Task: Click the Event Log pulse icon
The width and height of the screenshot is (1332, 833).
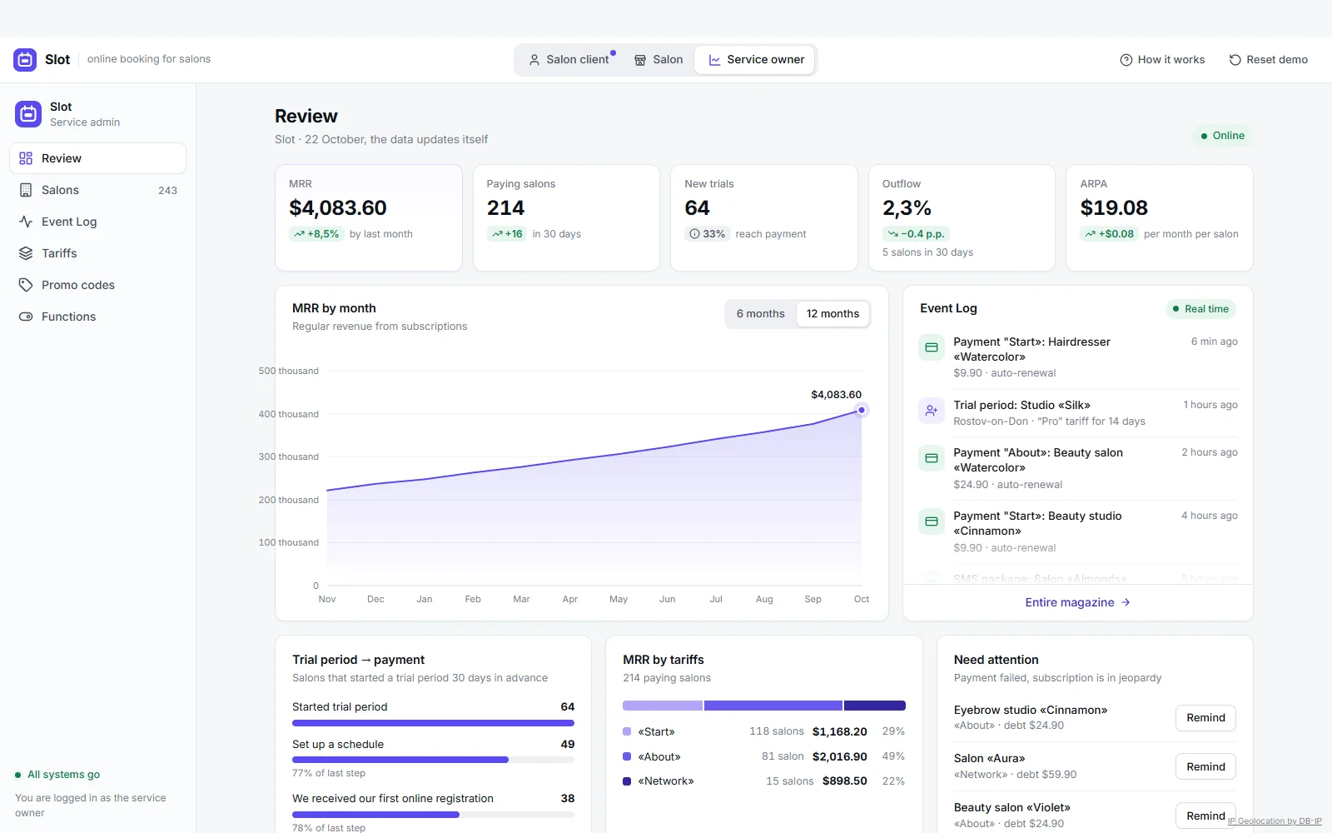Action: (26, 222)
